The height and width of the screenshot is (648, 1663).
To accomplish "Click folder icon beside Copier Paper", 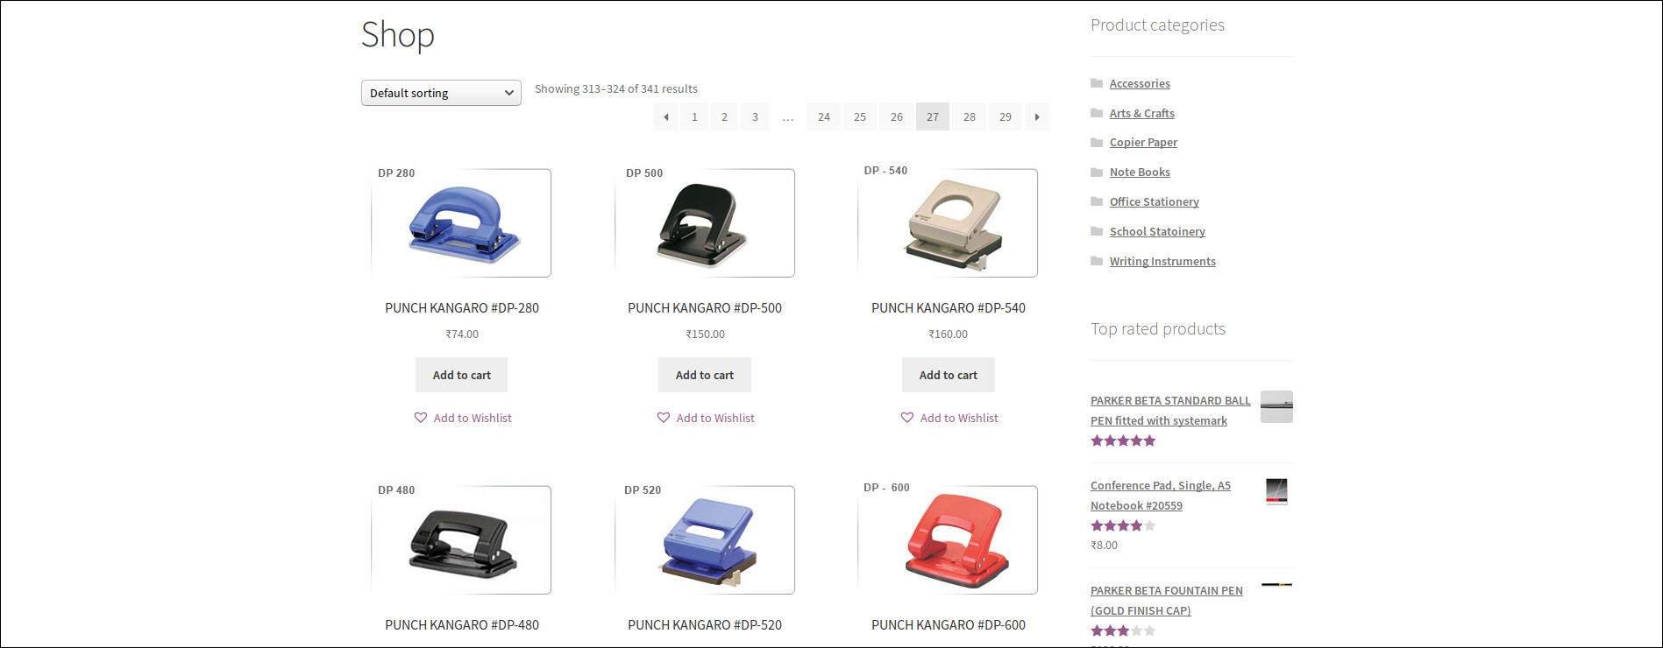I will pos(1097,142).
